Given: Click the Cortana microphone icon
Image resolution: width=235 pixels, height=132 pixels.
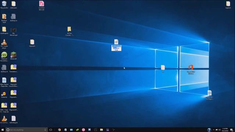Looking at the screenshot, I should point(45,130).
